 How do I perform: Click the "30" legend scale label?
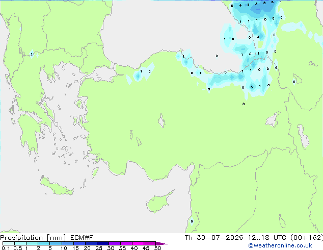[111, 248]
